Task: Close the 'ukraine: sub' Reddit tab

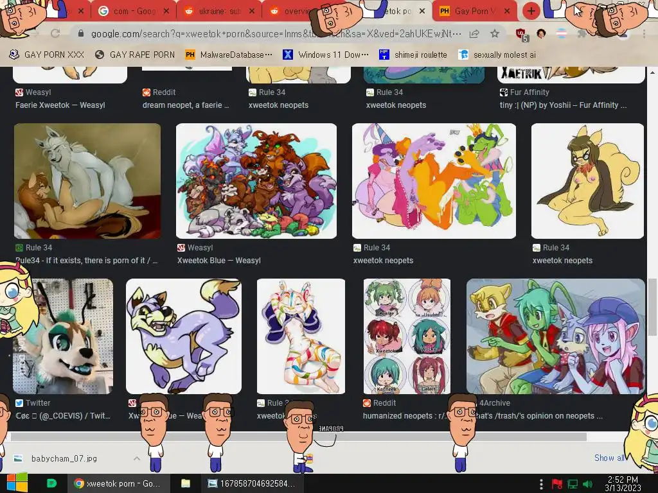Action: tap(252, 12)
